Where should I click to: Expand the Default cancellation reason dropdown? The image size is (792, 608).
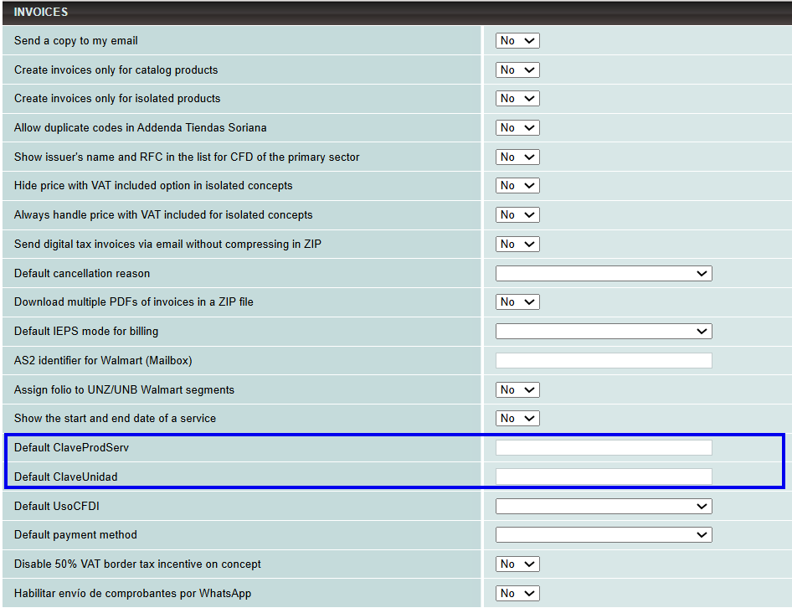click(x=604, y=274)
